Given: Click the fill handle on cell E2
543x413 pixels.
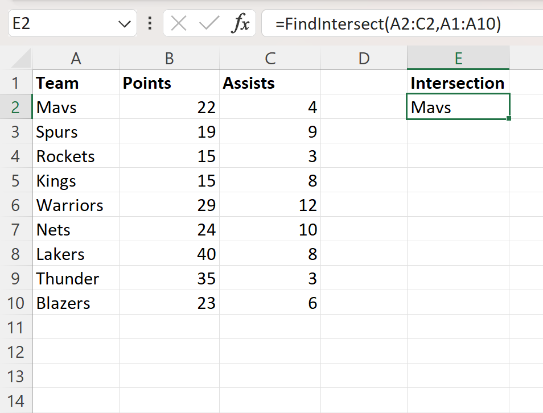Looking at the screenshot, I should [509, 119].
